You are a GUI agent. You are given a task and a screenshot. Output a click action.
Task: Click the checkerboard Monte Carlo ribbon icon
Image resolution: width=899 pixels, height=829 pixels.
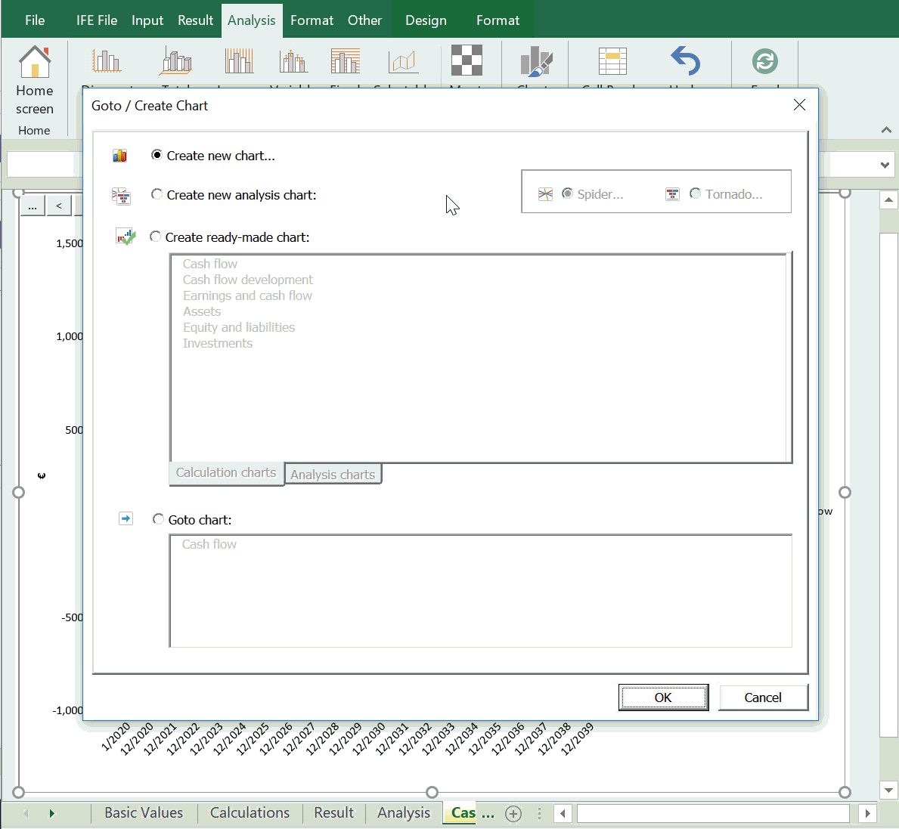[x=467, y=60]
